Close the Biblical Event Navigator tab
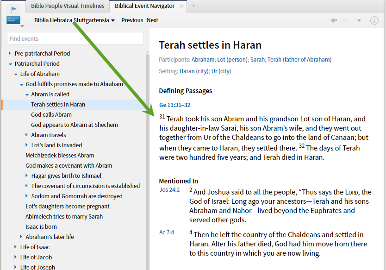Image resolution: width=386 pixels, height=270 pixels. 181,6
